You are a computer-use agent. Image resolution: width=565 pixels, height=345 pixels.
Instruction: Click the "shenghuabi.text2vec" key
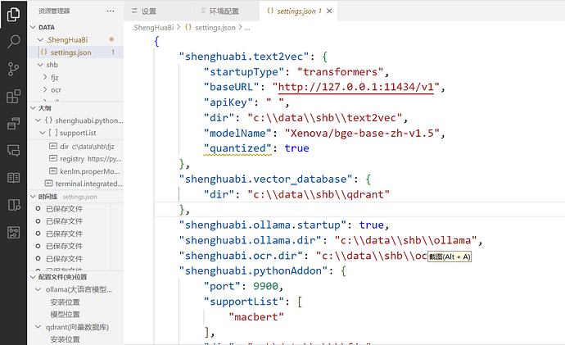[x=244, y=57]
